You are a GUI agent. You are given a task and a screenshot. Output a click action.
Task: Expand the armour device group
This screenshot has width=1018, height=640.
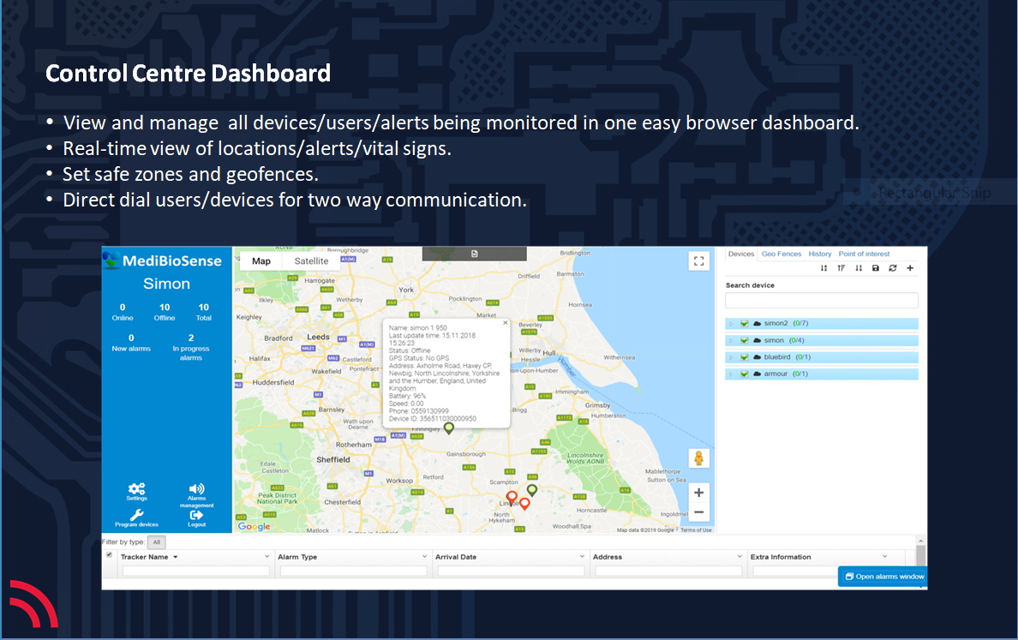[731, 374]
